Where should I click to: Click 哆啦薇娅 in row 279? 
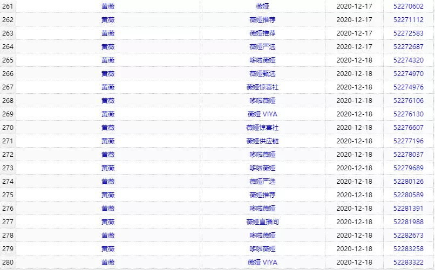click(262, 248)
